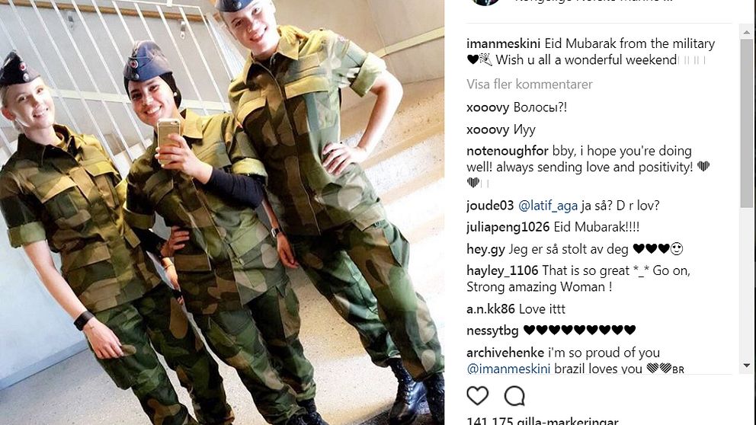
Task: Open imanmeskini profile from caption
Action: tap(503, 44)
